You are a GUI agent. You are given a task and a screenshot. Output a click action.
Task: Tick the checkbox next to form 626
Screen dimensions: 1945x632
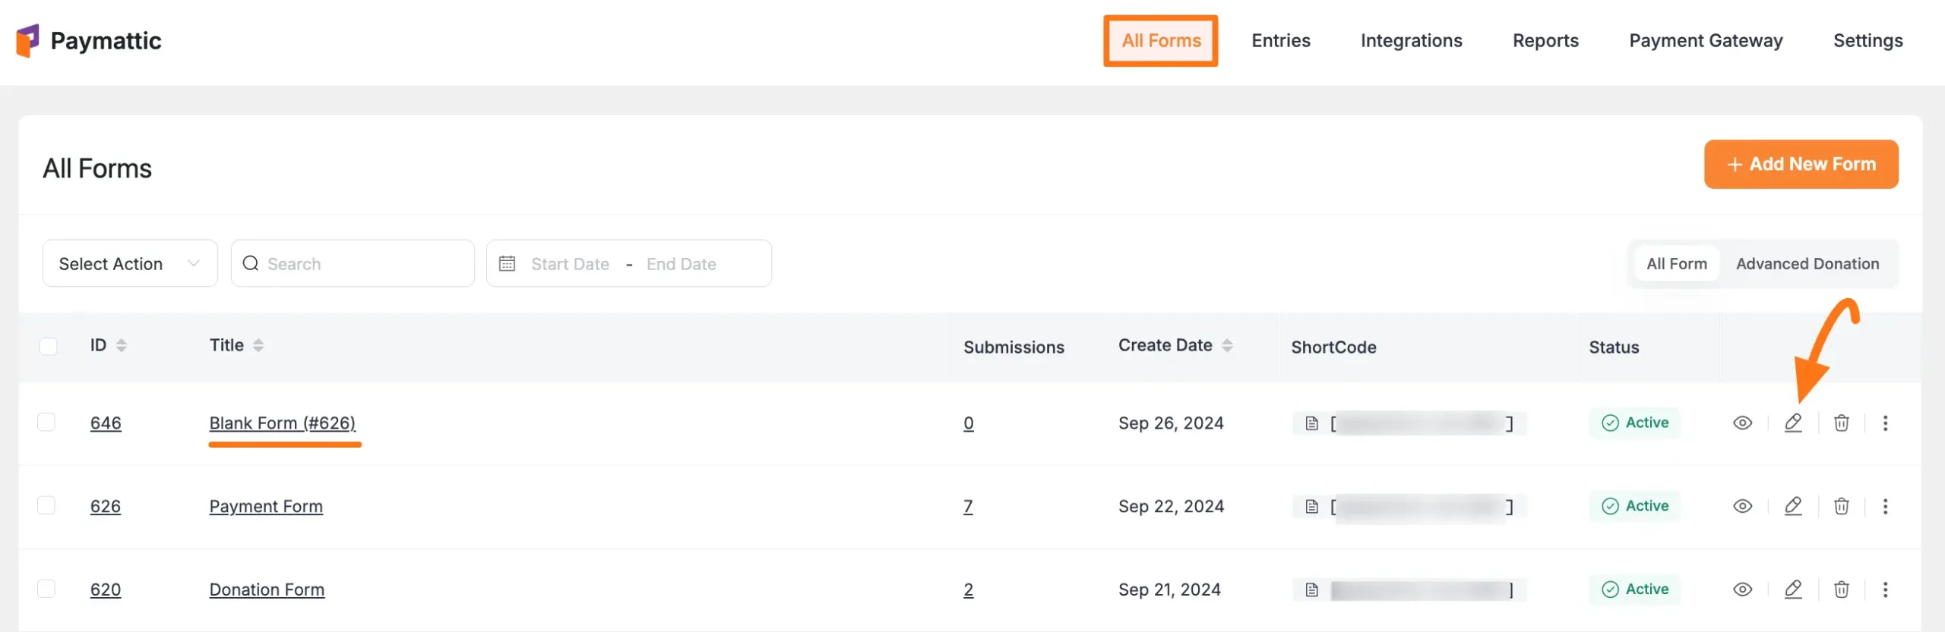click(x=47, y=505)
